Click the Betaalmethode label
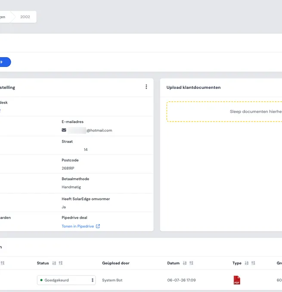The height and width of the screenshot is (292, 282). (x=75, y=179)
